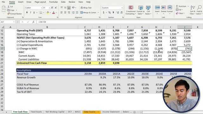Open the Income Statement sheet tab
The image size is (203, 114).
(x=111, y=112)
